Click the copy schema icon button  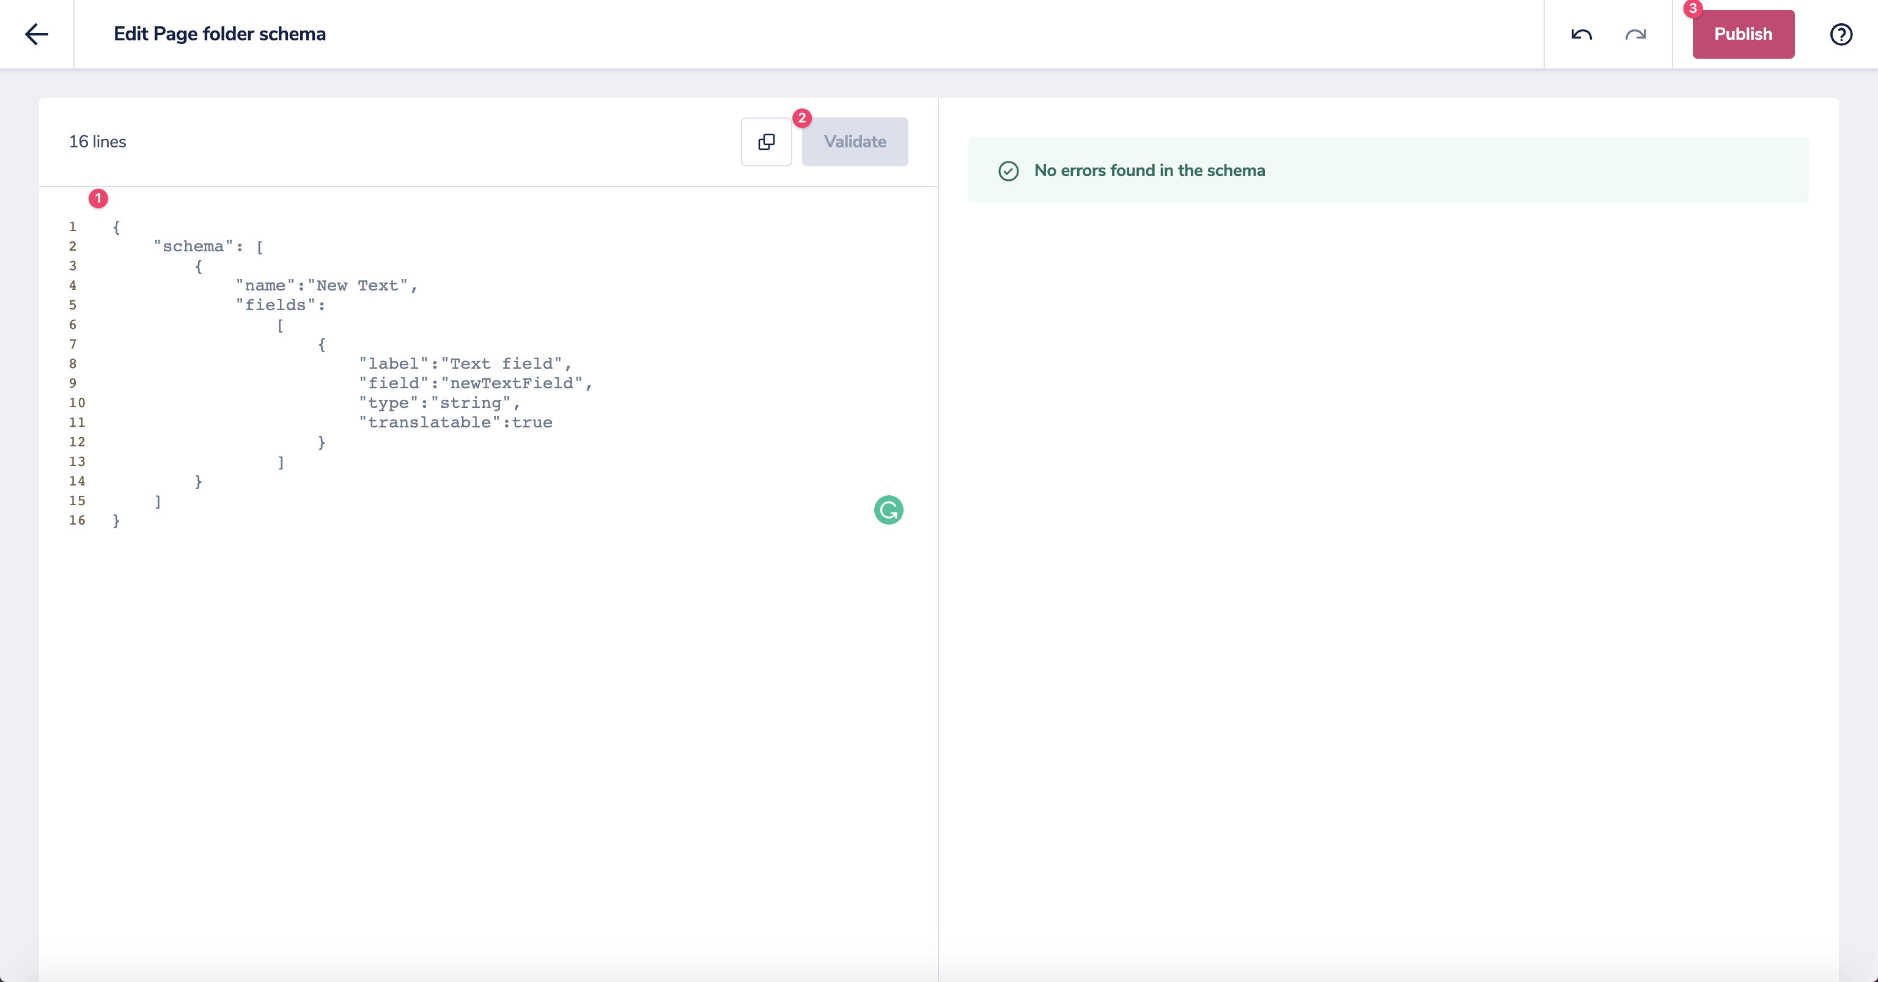pos(766,141)
